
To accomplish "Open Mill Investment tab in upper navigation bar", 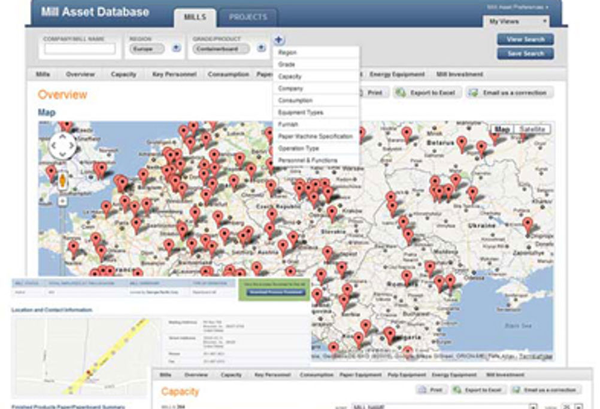I will (x=459, y=74).
